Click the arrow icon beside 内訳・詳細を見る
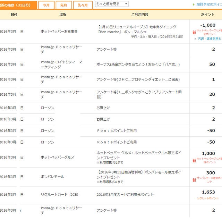Viewport: 222px width, 222px height. 195,39
